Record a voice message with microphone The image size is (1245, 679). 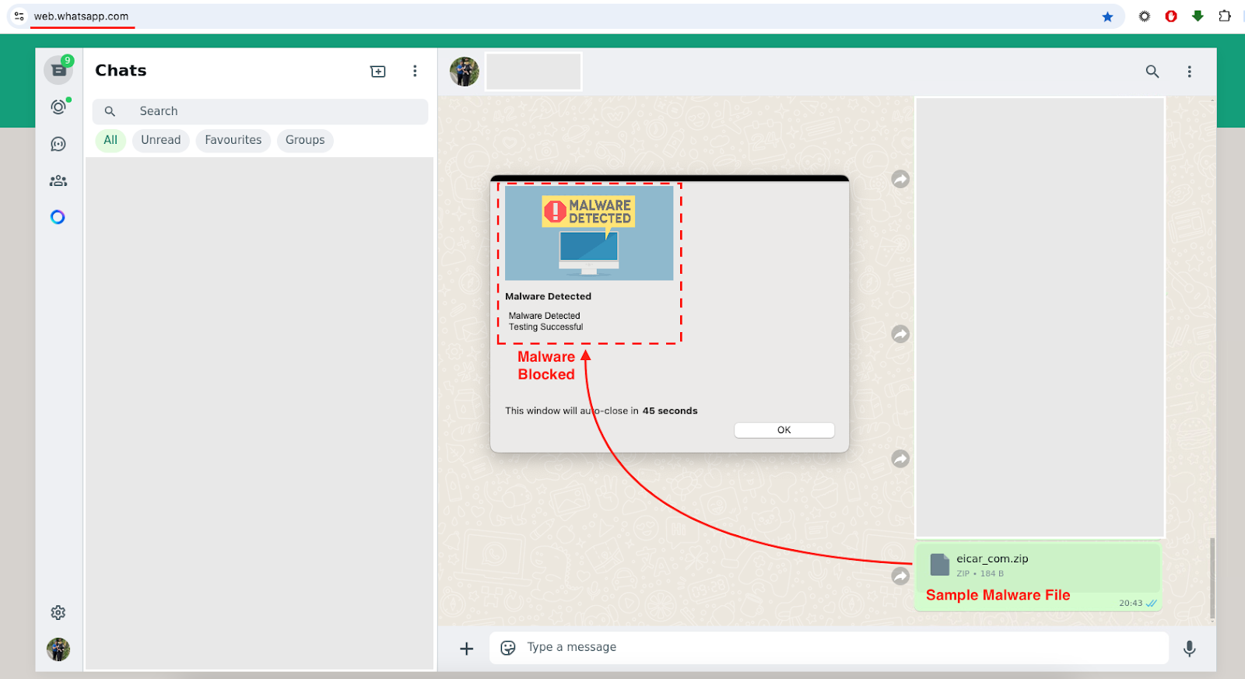pos(1189,649)
